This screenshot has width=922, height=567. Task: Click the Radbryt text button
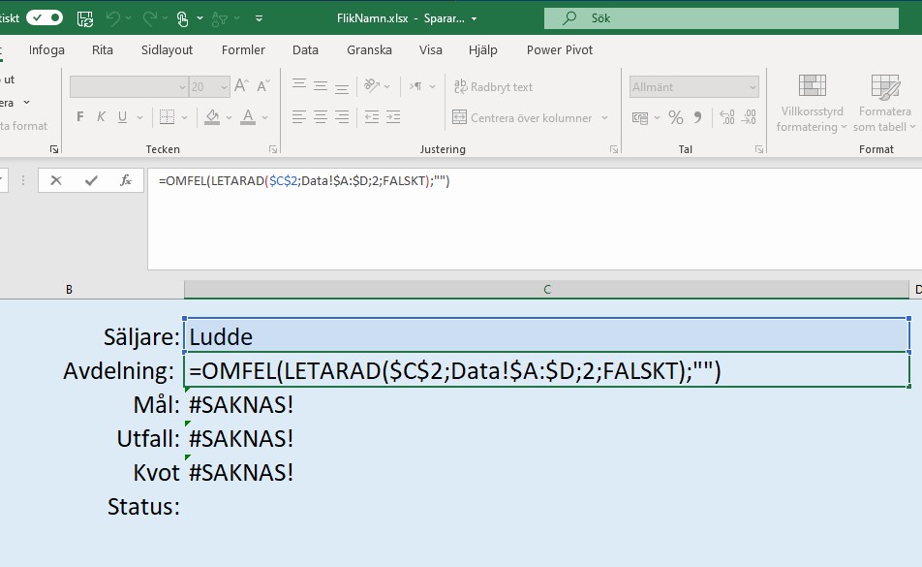492,87
